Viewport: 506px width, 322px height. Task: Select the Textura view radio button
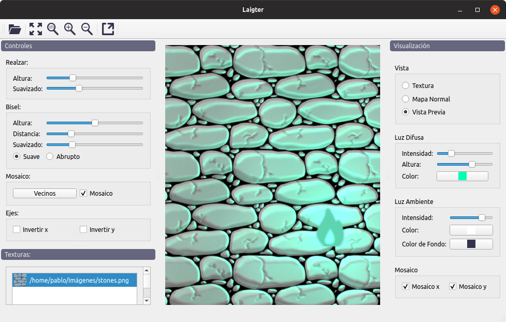coord(406,85)
